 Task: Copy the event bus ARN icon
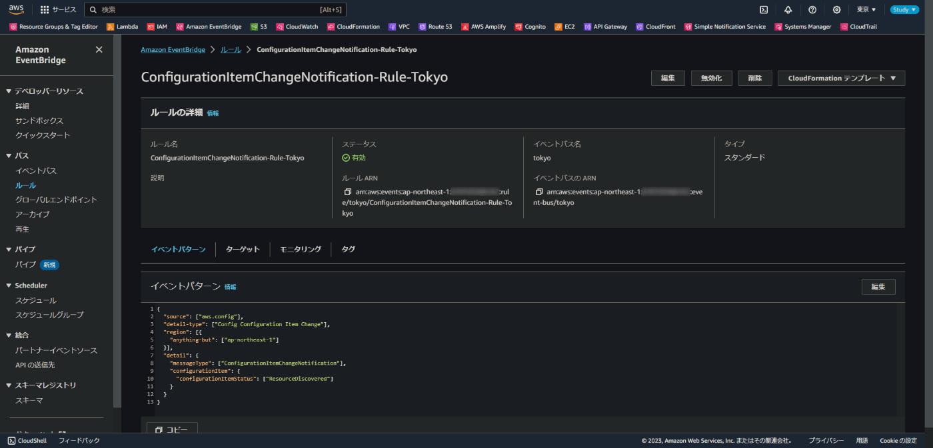coord(539,192)
